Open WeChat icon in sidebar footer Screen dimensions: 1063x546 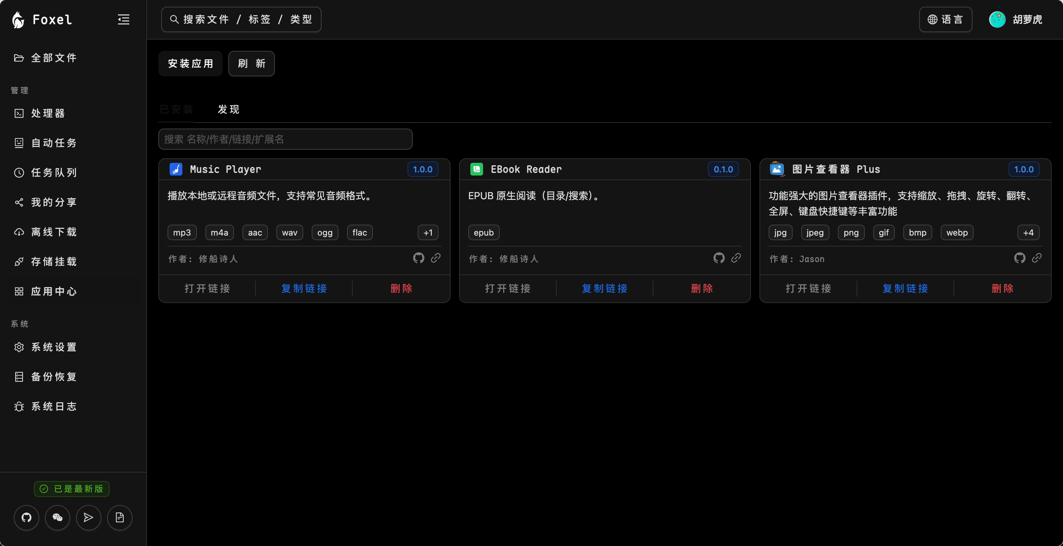point(57,517)
